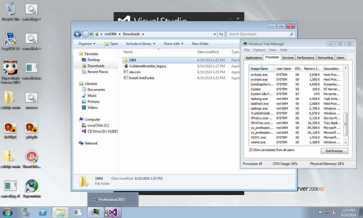
Task: Open Server Manager from the taskbar
Action: [26, 212]
